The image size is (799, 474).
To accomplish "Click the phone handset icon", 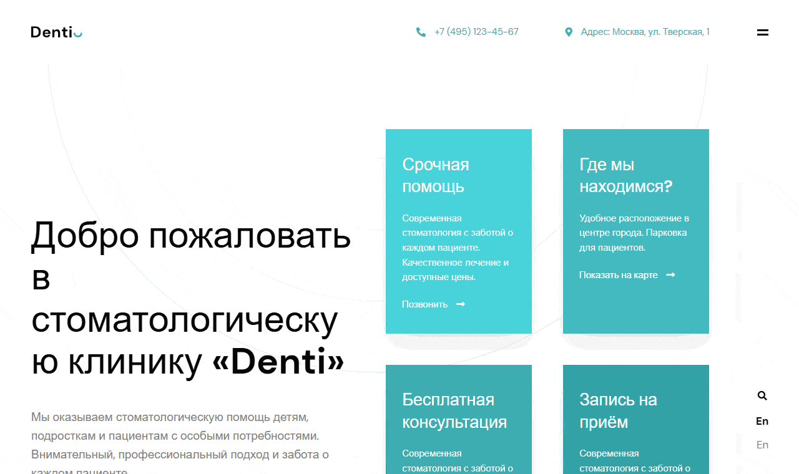I will pyautogui.click(x=421, y=32).
